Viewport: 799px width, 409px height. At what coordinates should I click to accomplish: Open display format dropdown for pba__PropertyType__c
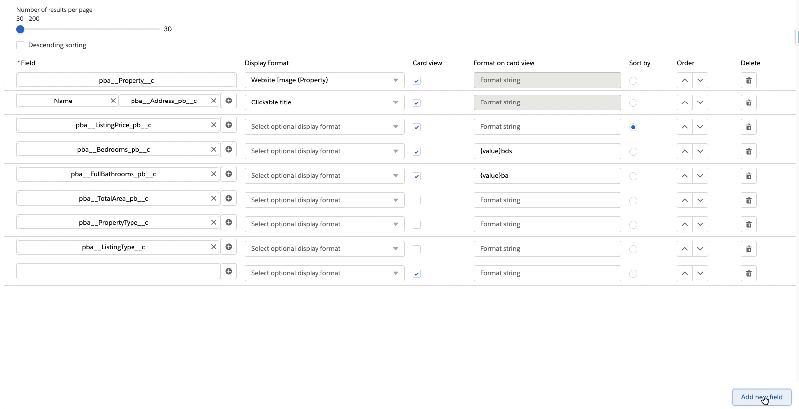click(x=325, y=224)
